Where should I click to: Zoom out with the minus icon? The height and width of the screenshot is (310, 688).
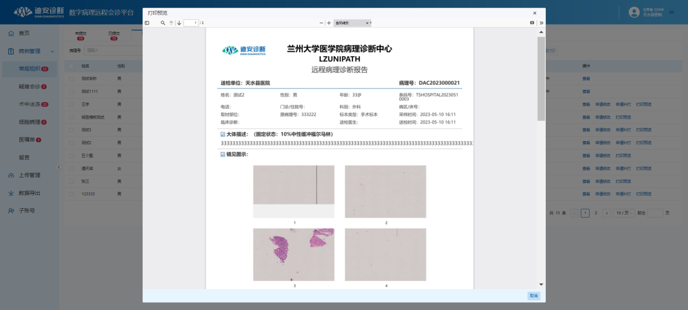coord(322,23)
